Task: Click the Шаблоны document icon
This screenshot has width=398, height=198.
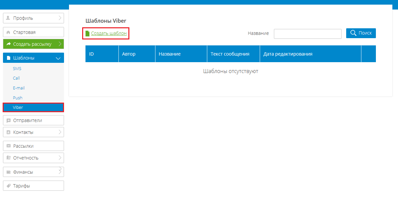Action: (x=9, y=58)
